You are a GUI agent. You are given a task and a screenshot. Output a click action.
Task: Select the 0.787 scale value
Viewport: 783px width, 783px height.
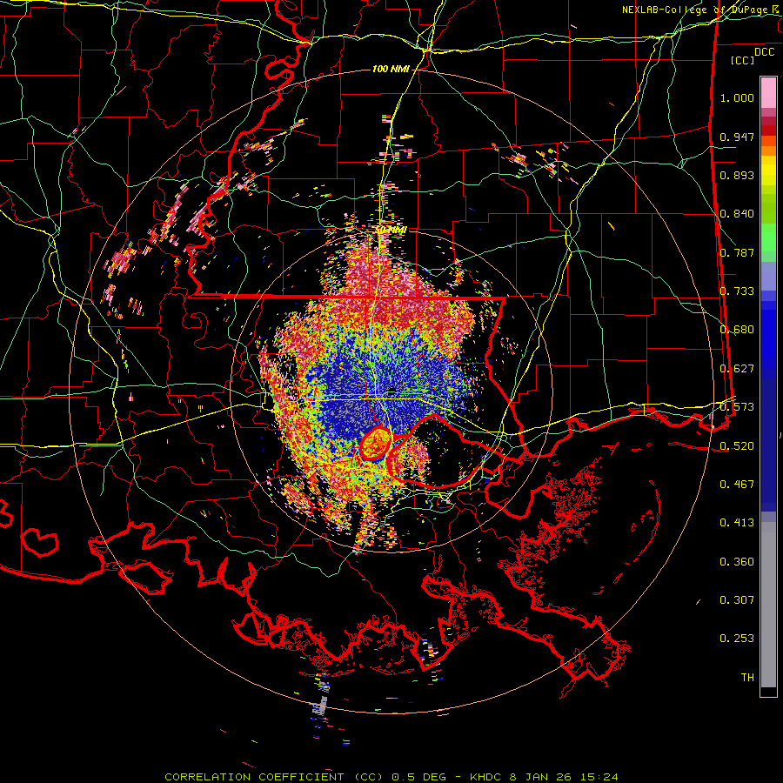coord(737,252)
